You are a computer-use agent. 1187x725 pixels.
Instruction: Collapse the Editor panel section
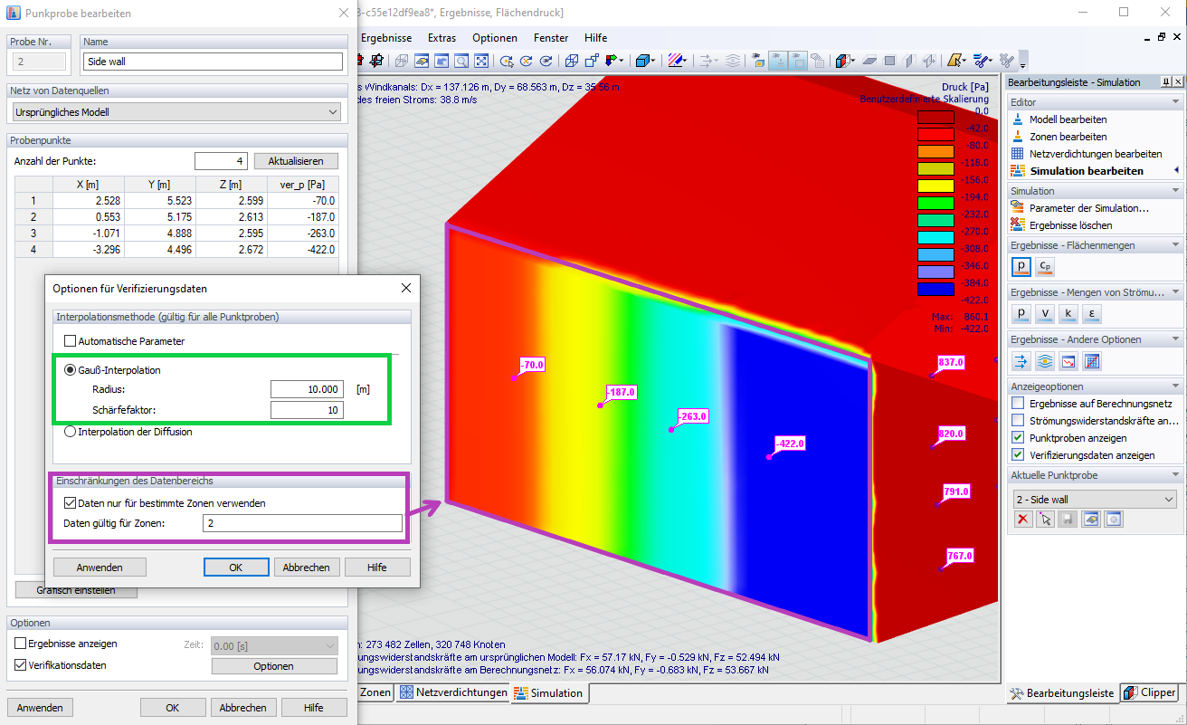click(x=1175, y=102)
